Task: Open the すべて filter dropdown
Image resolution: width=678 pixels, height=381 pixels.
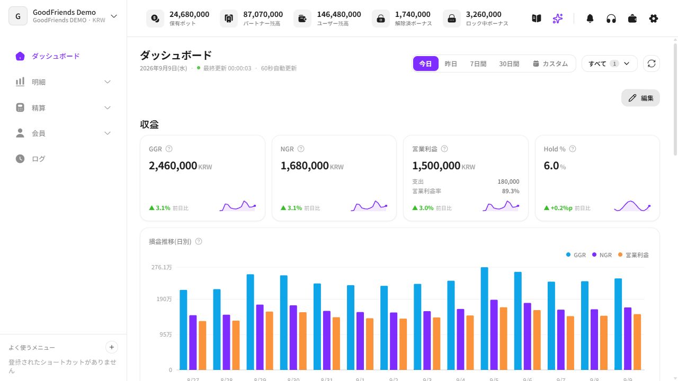Action: (610, 63)
